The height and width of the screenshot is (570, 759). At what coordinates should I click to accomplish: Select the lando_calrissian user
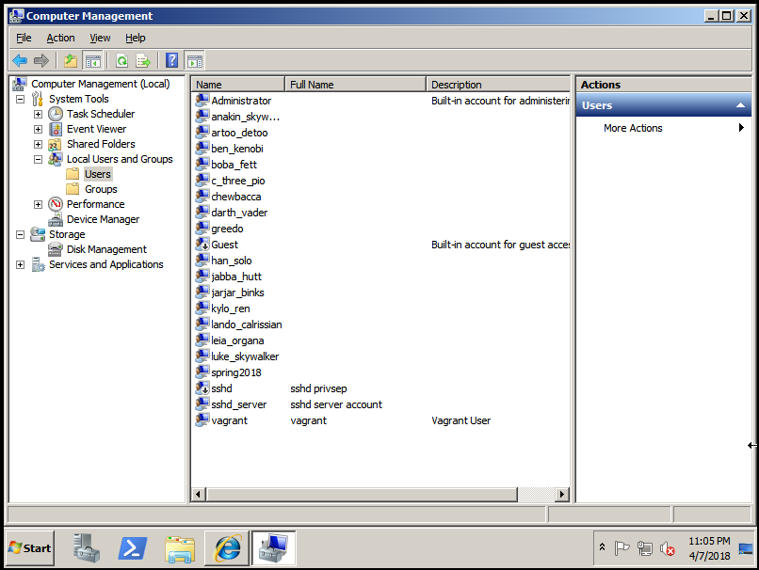247,325
